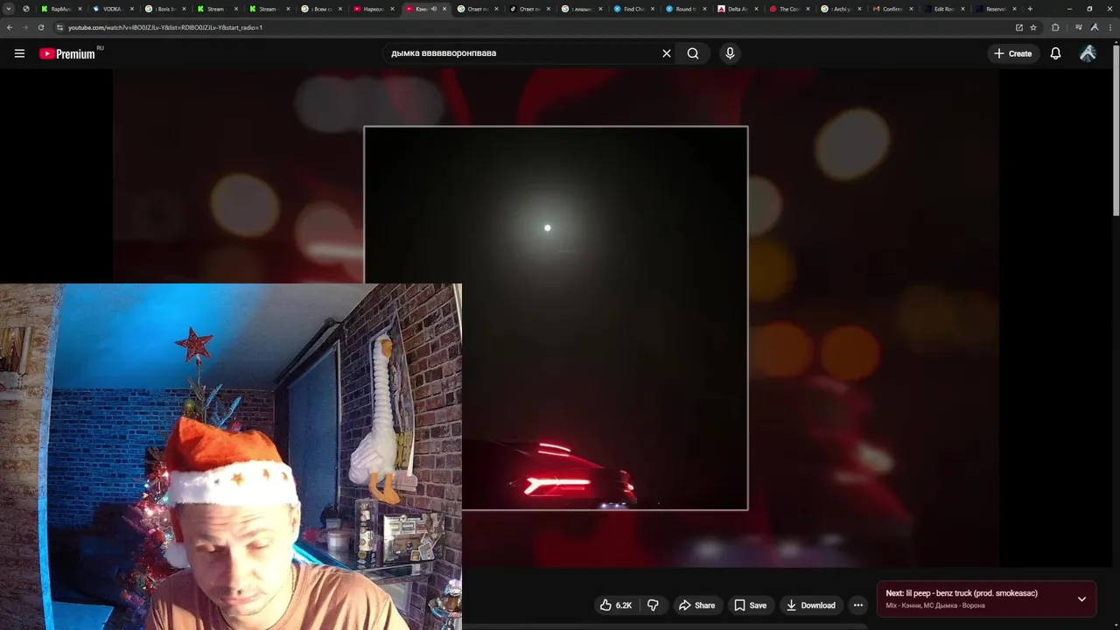Viewport: 1120px width, 630px height.
Task: Open next track lil peep - benz truck
Action: click(962, 593)
